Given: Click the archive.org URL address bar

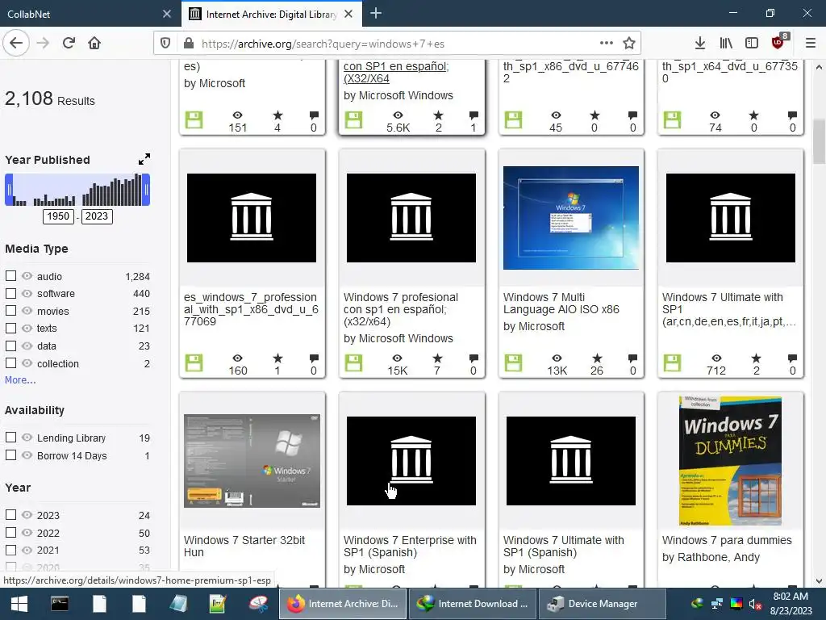Looking at the screenshot, I should pos(397,44).
